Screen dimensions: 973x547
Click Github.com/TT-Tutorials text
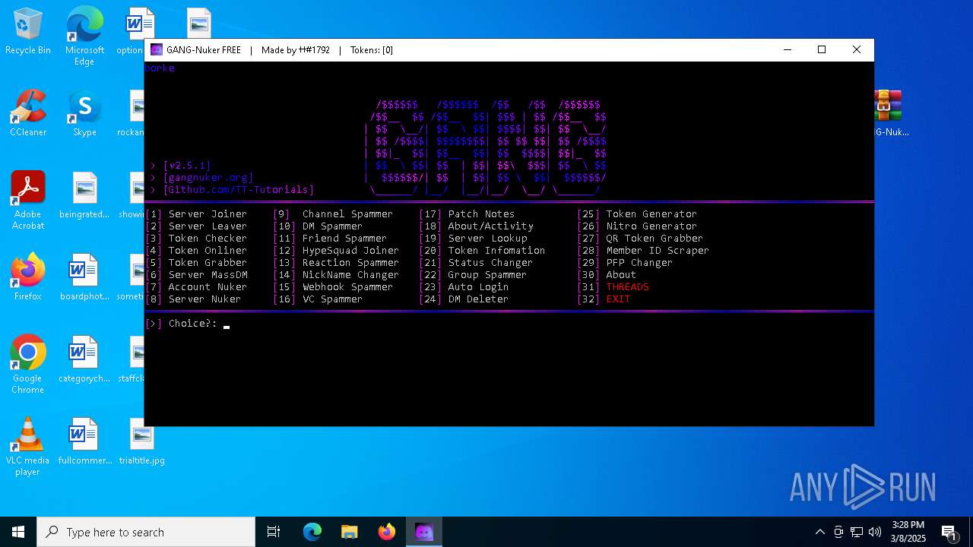pyautogui.click(x=238, y=190)
